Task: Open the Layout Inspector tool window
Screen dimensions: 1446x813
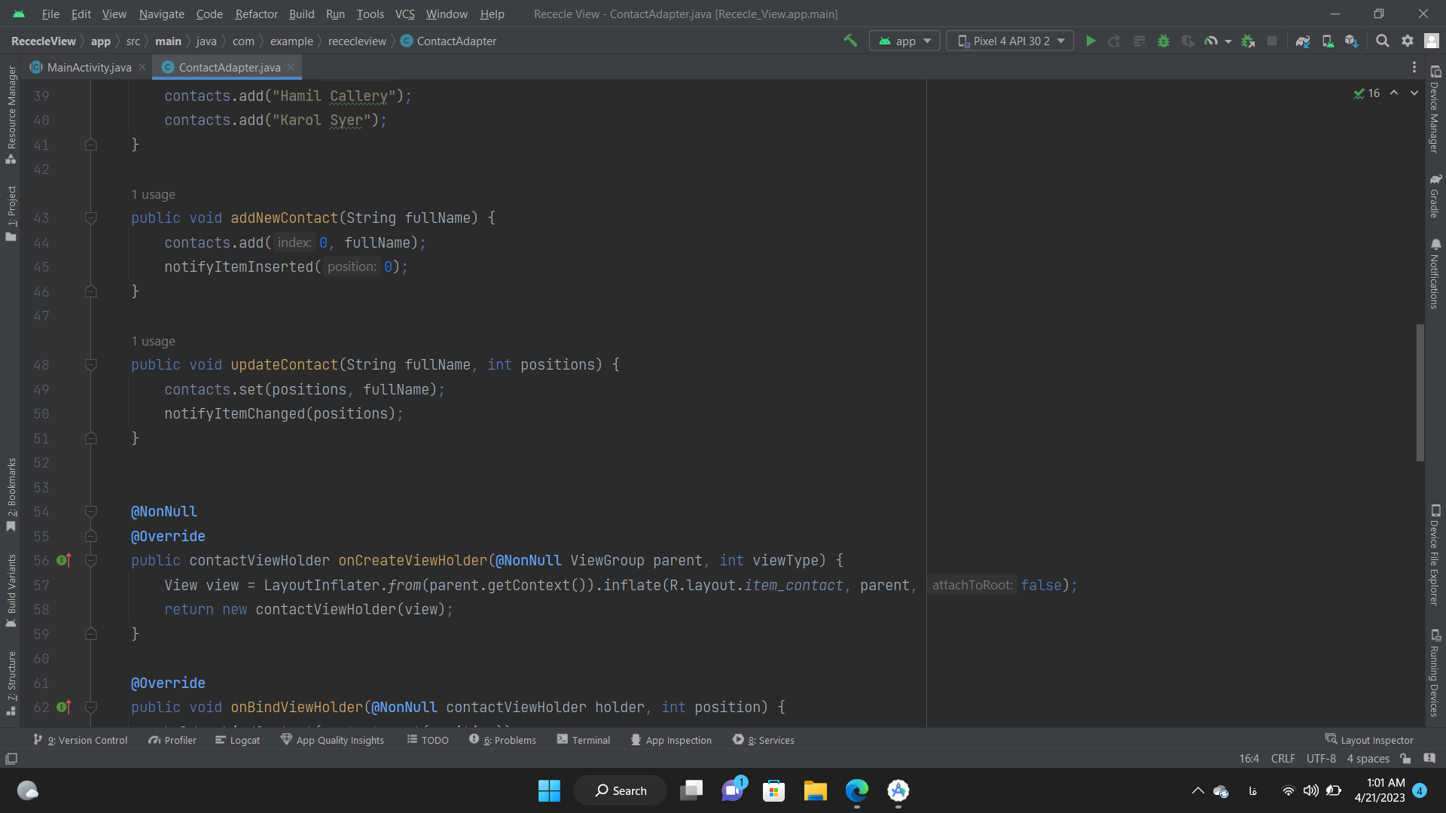Action: [x=1369, y=740]
